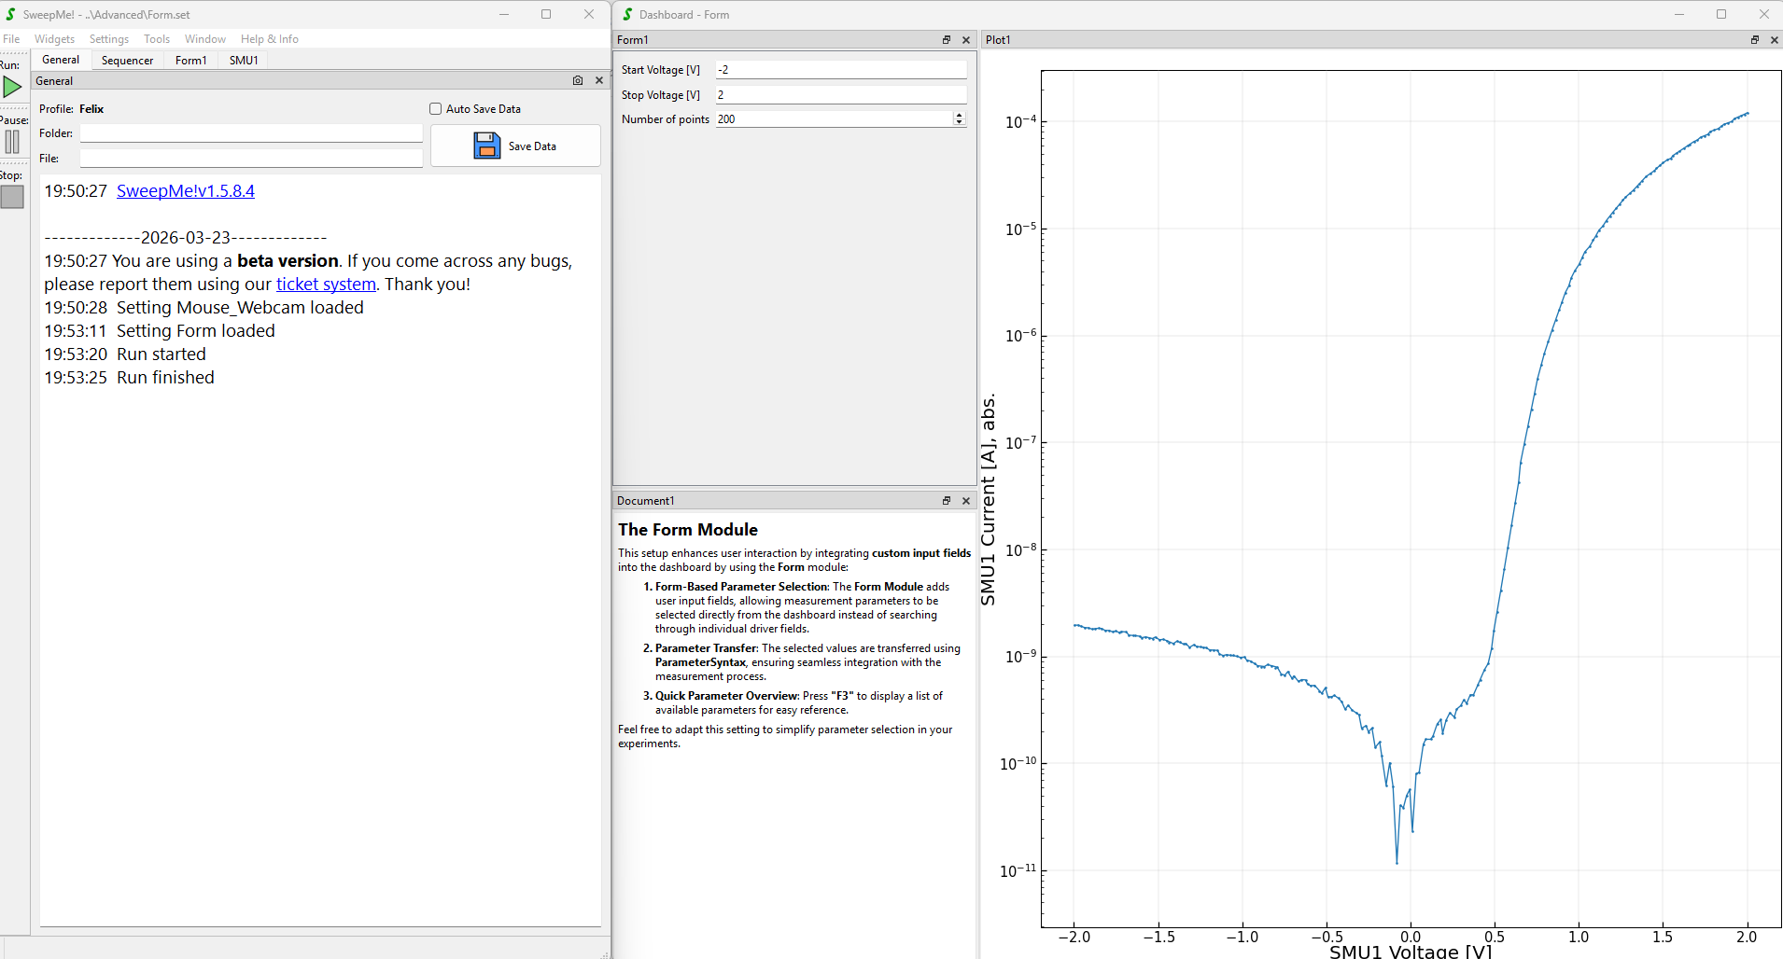Click the camera screenshot icon in General panel
Screen dimensions: 1783x959
(578, 81)
